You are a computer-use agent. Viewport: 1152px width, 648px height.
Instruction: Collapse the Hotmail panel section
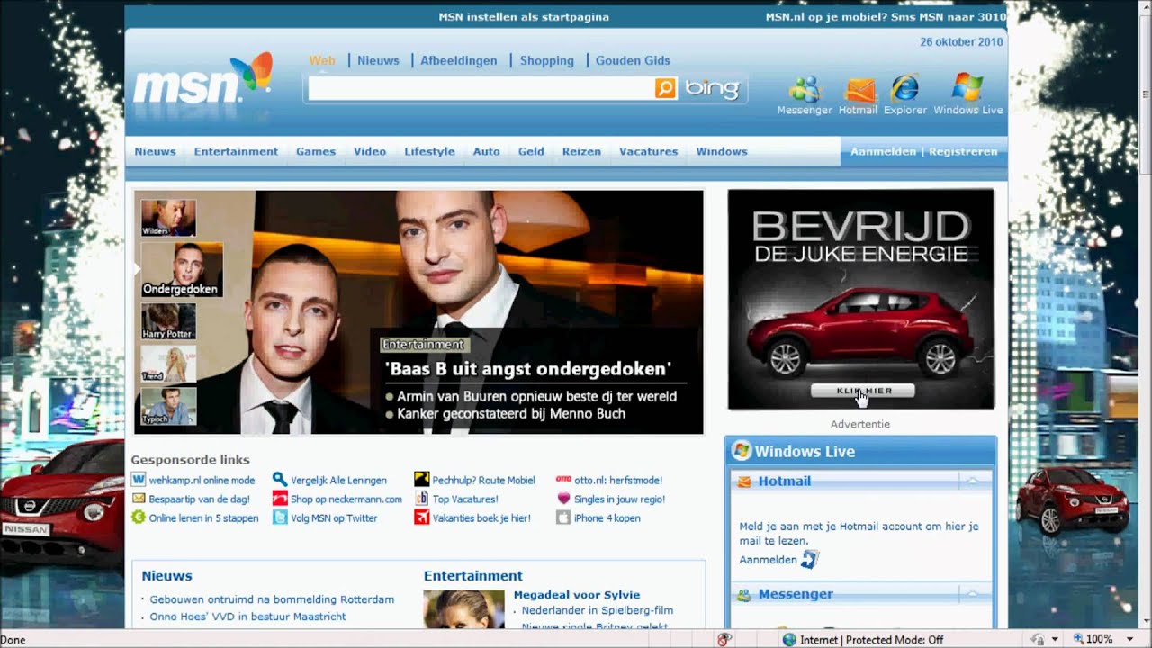pyautogui.click(x=972, y=481)
